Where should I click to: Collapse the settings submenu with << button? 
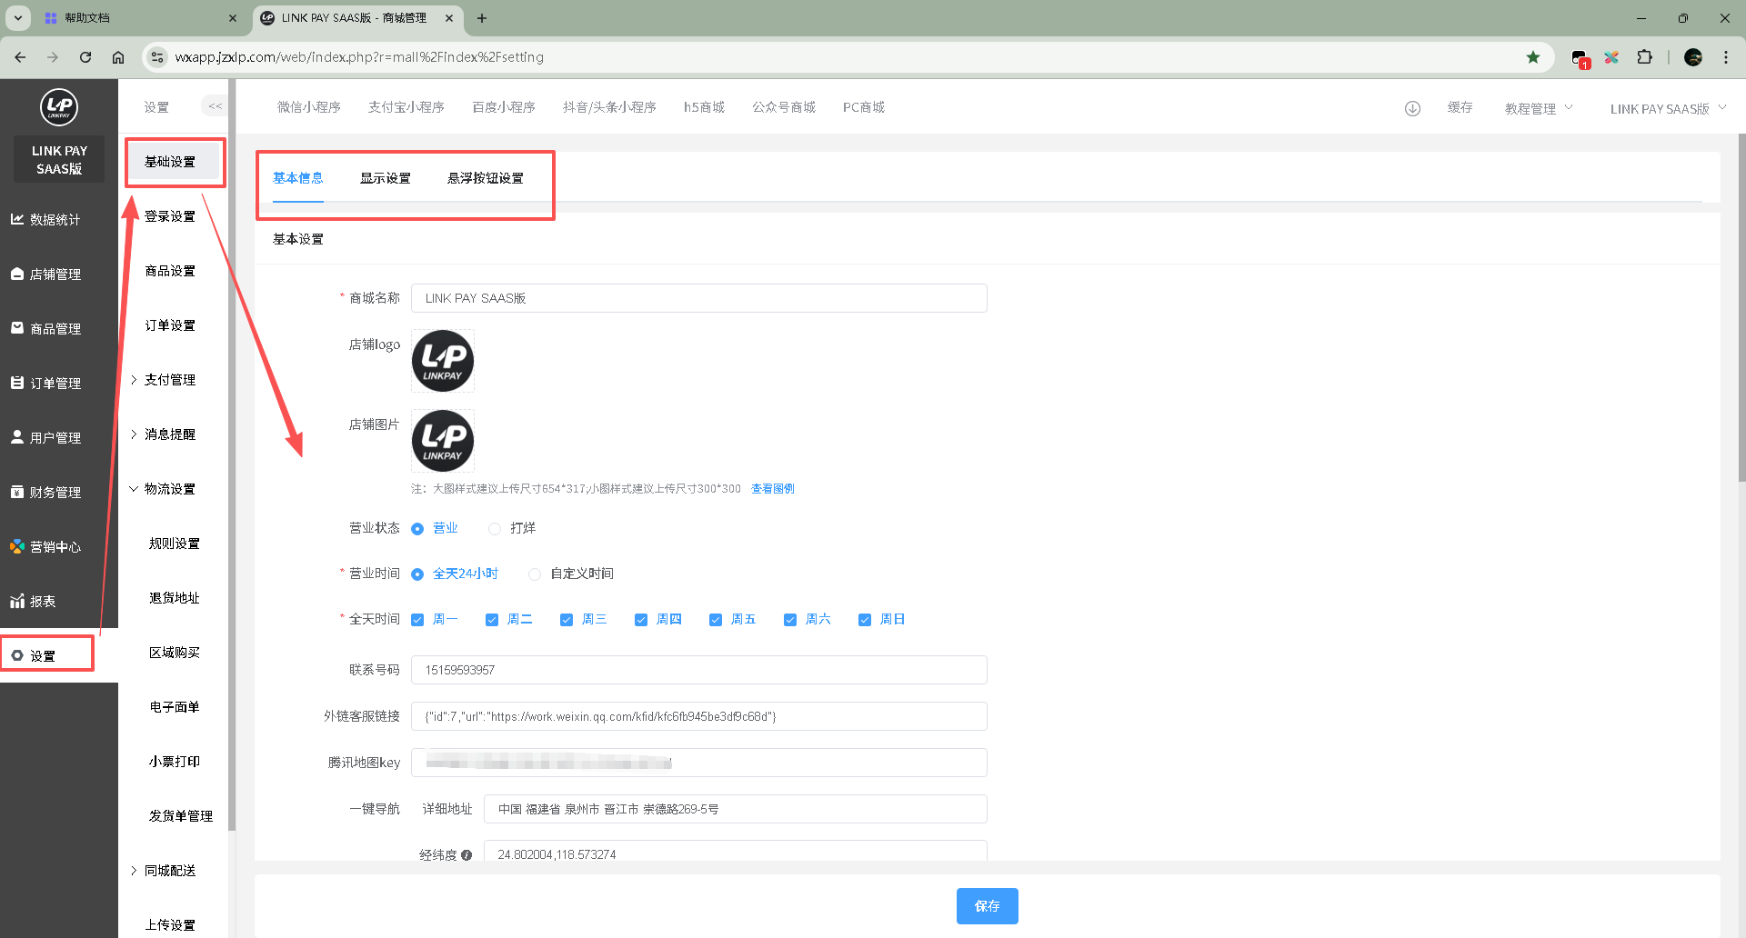pyautogui.click(x=215, y=106)
